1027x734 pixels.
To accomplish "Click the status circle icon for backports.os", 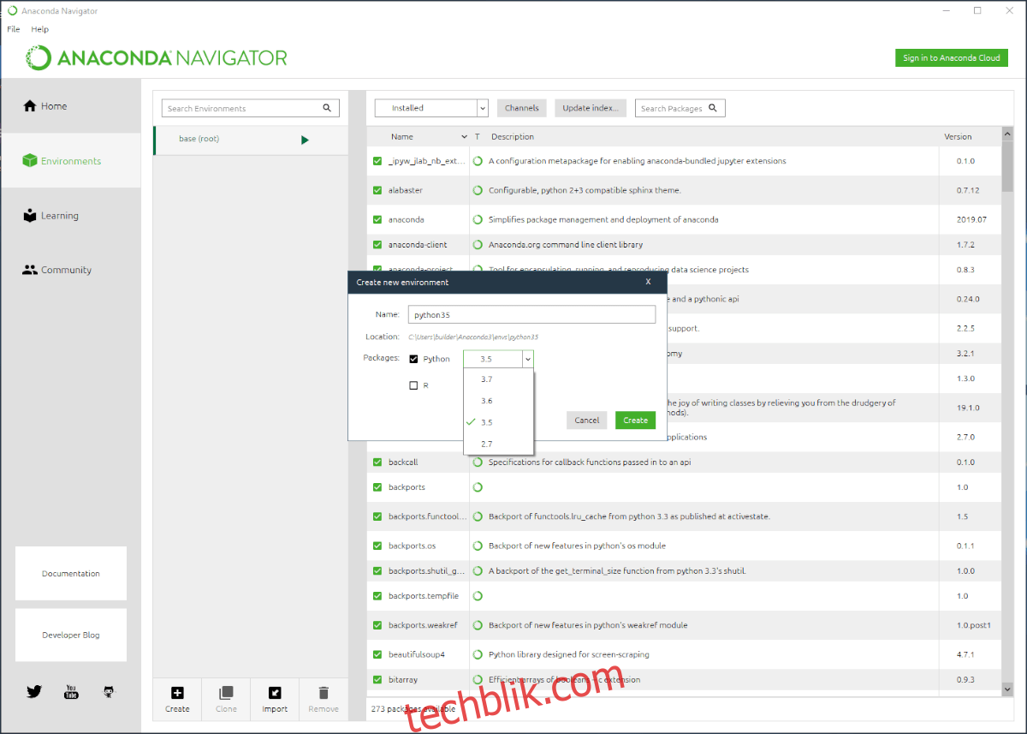I will click(478, 546).
